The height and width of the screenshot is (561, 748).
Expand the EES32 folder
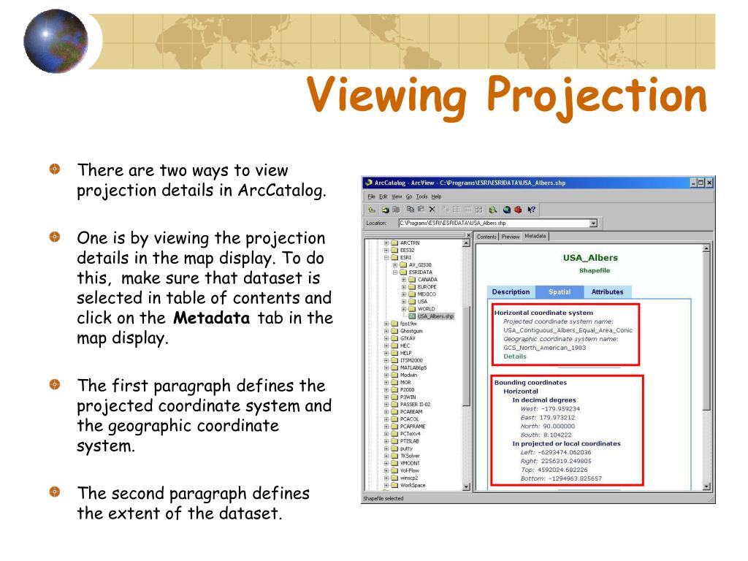click(x=386, y=250)
